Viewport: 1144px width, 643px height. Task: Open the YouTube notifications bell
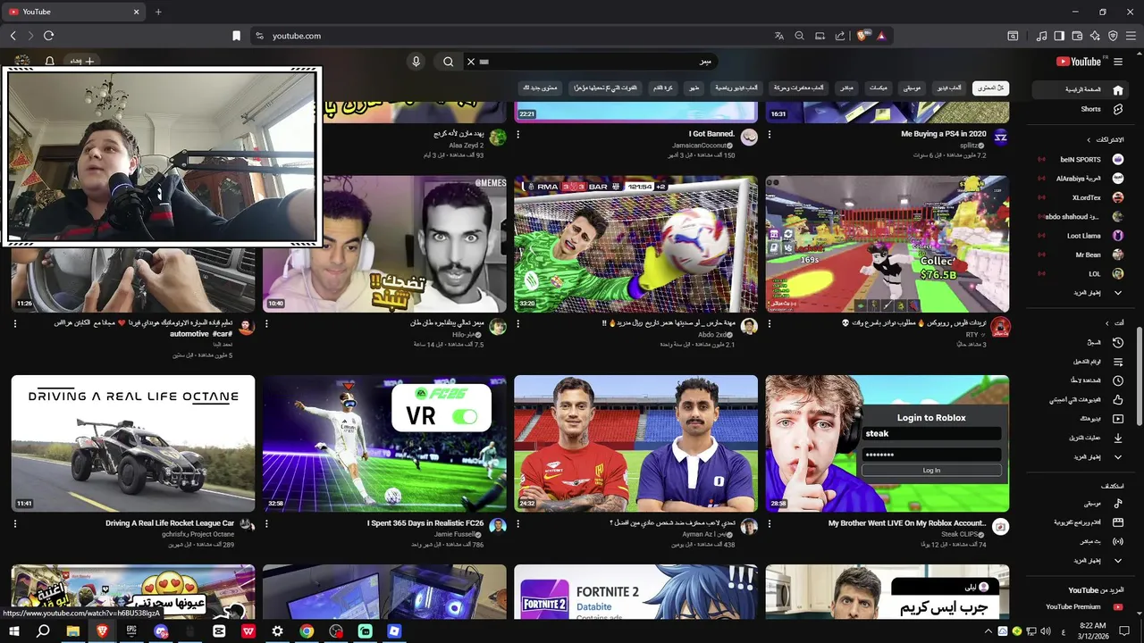click(50, 62)
